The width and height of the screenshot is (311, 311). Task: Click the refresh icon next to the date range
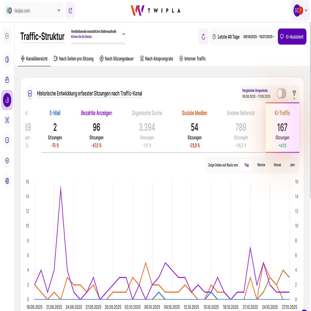203,36
